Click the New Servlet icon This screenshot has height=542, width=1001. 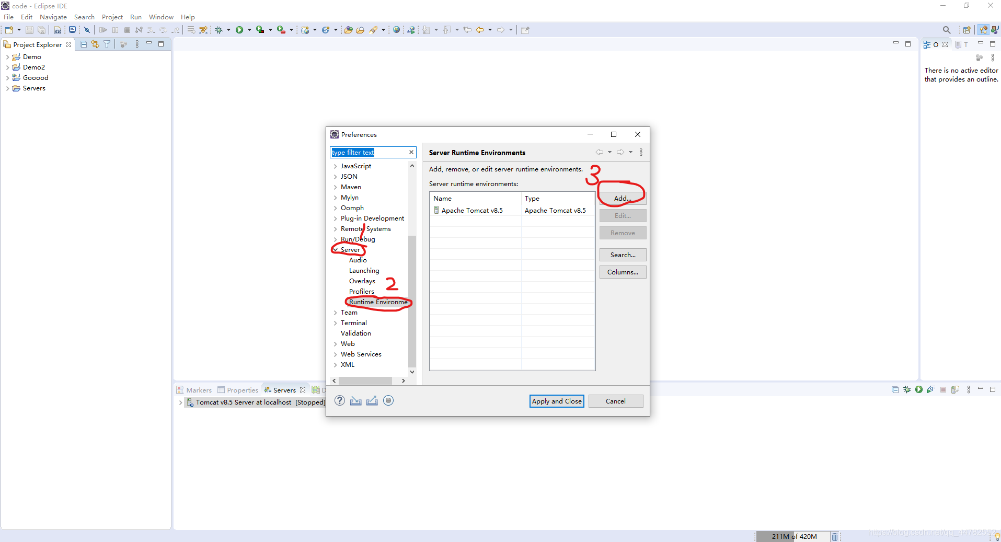click(326, 30)
